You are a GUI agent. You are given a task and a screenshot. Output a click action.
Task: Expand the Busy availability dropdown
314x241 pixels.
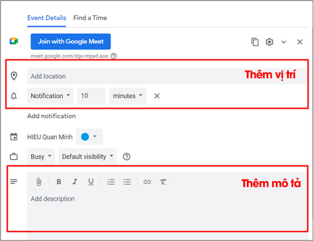[41, 157]
